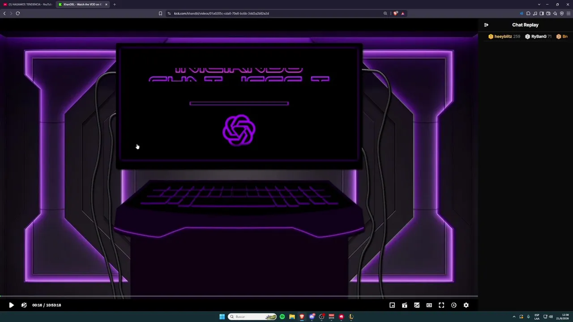Bookmark this page with the bookmark icon

click(160, 13)
